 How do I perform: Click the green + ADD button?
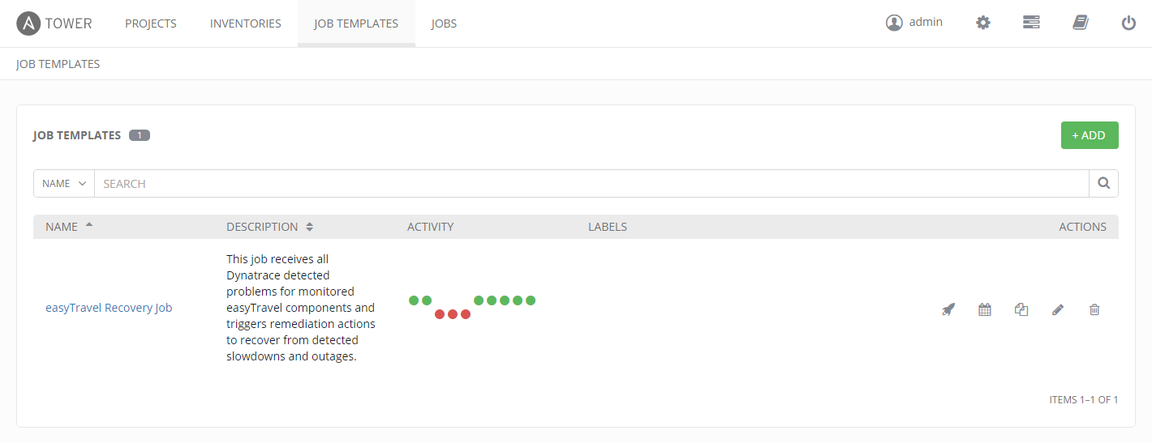pyautogui.click(x=1090, y=135)
